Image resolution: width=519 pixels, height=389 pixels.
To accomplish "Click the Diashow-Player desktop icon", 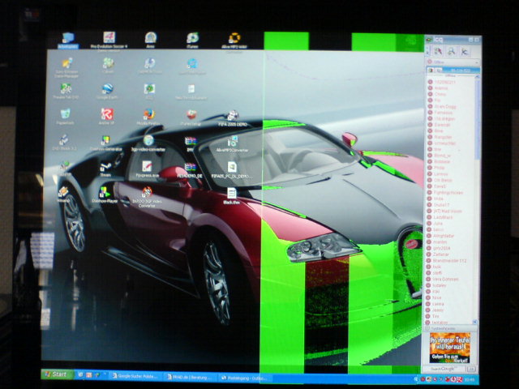I will [105, 193].
